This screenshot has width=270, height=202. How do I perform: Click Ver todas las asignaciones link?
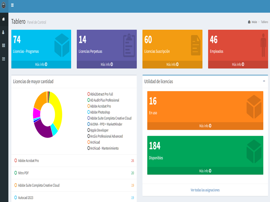point(205,190)
